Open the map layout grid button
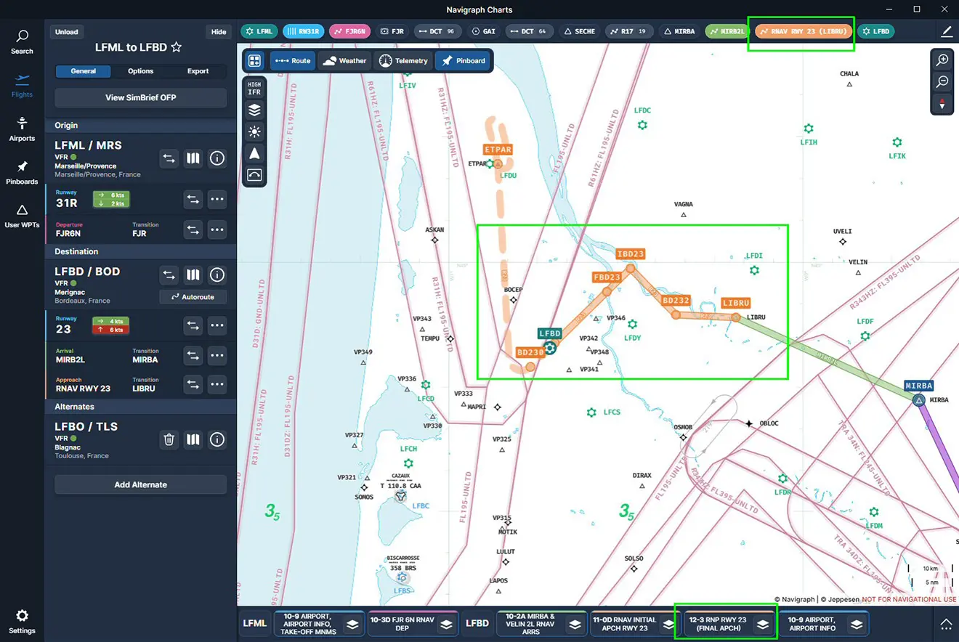This screenshot has height=642, width=959. click(x=254, y=60)
